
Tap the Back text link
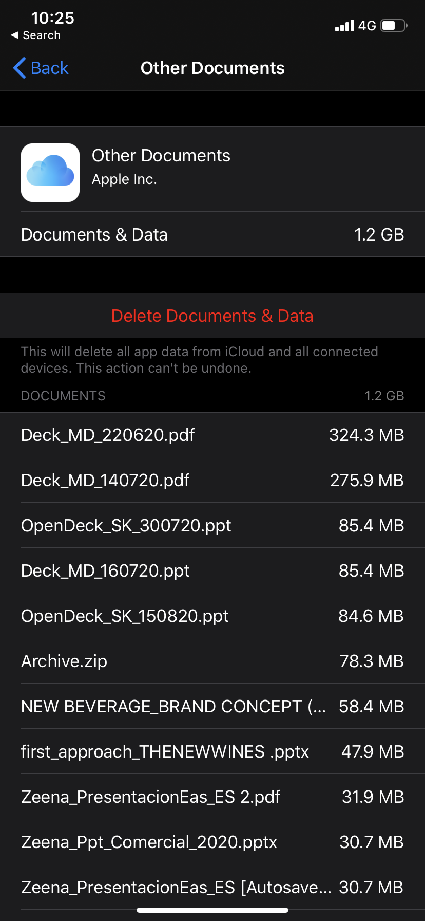(x=49, y=68)
